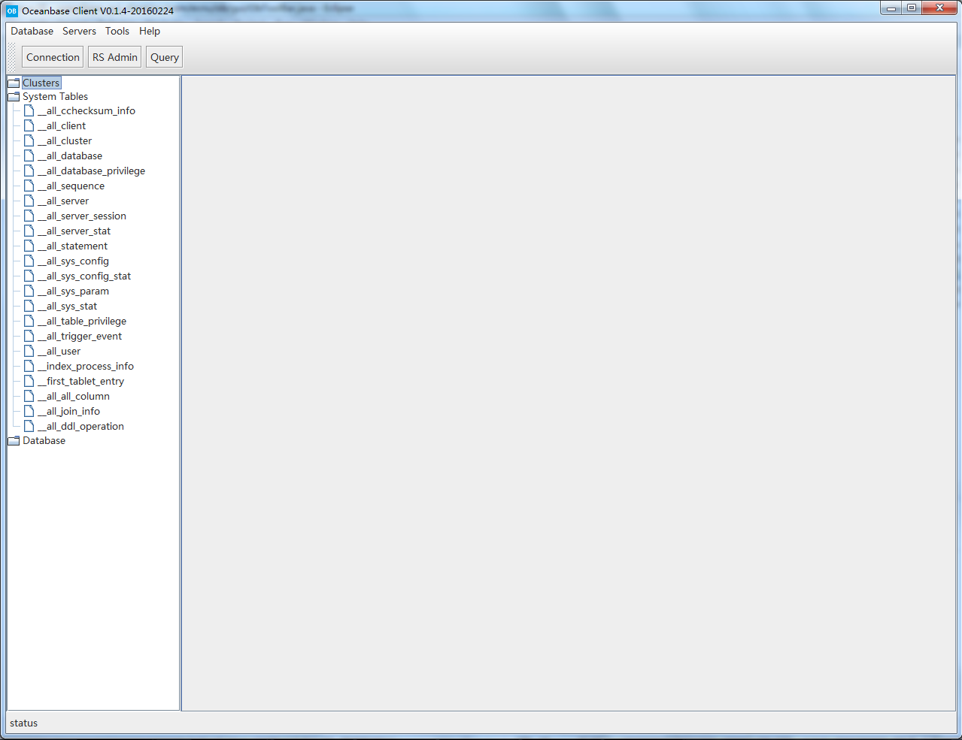Select the __all_all_column table name

point(74,396)
